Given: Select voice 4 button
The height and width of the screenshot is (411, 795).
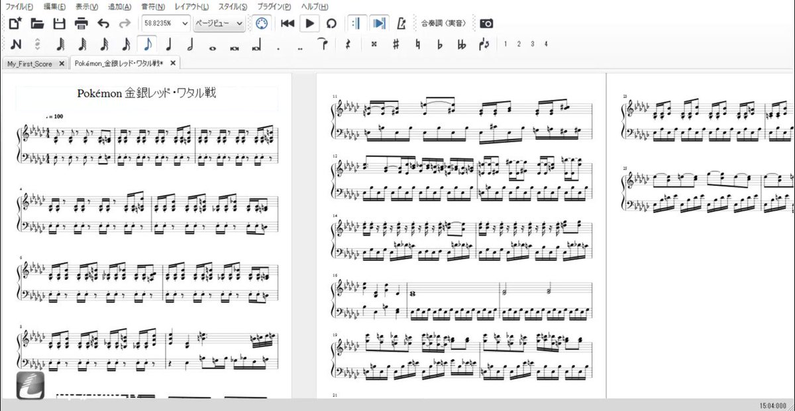Looking at the screenshot, I should (x=546, y=44).
